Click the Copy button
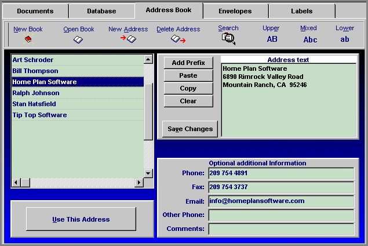 click(188, 88)
